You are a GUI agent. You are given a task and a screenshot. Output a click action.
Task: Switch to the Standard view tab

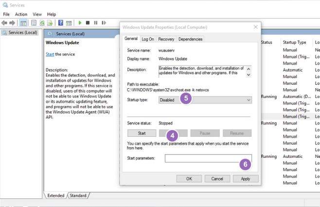[x=78, y=196]
